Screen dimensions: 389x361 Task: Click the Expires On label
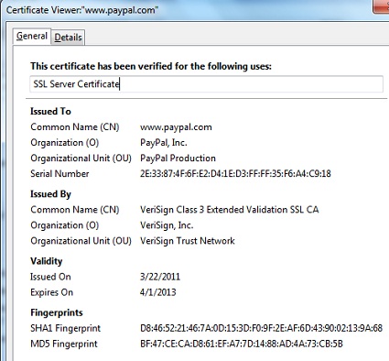pyautogui.click(x=52, y=292)
